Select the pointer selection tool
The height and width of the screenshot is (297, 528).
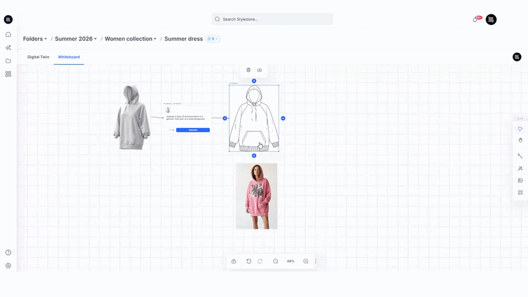(x=520, y=129)
